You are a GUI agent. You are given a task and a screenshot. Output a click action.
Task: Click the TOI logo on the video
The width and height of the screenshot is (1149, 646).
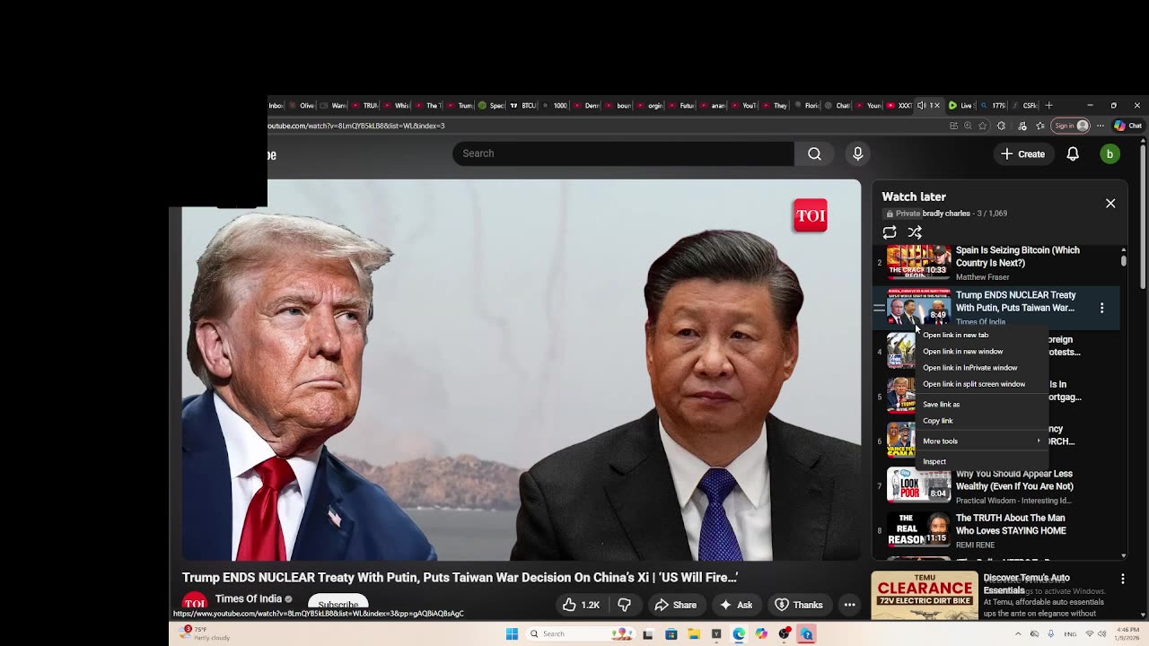click(x=810, y=216)
